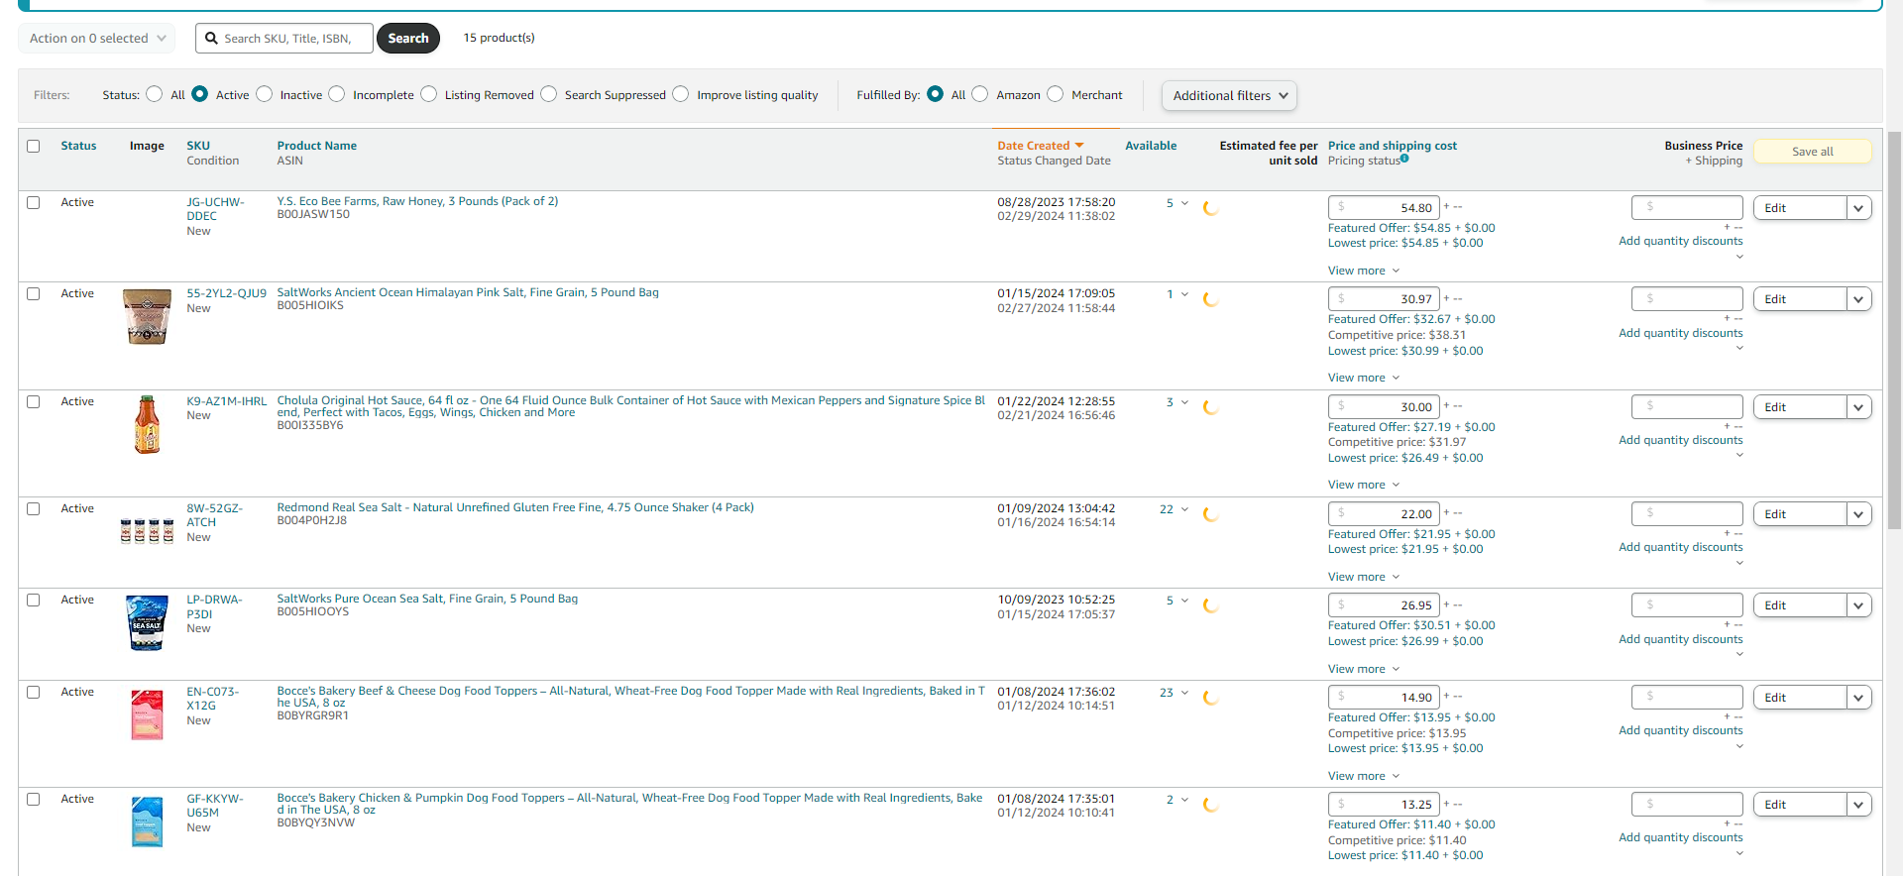The width and height of the screenshot is (1903, 876).
Task: Click the price field showing 13.25
Action: point(1385,805)
